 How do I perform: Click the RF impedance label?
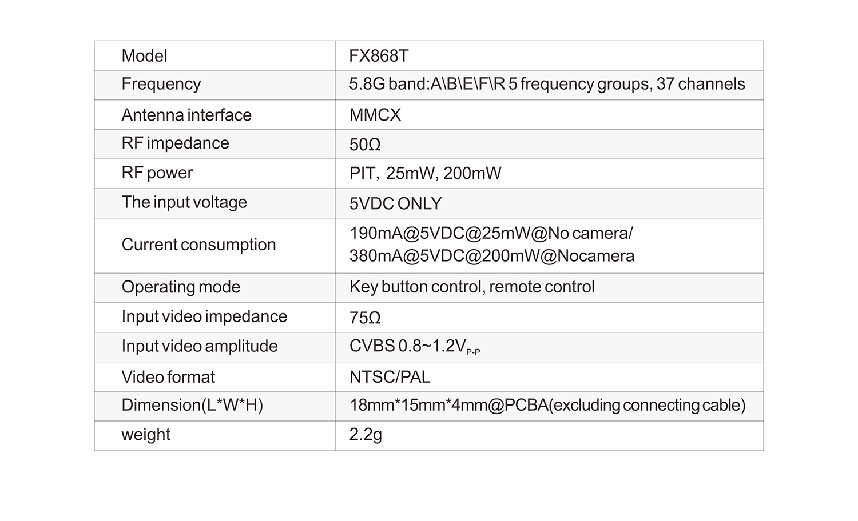point(175,143)
